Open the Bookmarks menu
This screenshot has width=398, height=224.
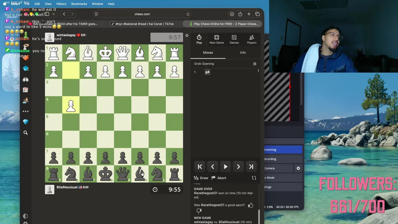point(79,4)
